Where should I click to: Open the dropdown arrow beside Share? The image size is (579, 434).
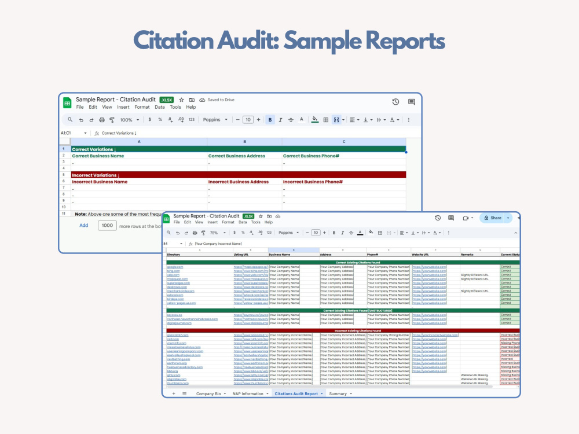pyautogui.click(x=508, y=218)
